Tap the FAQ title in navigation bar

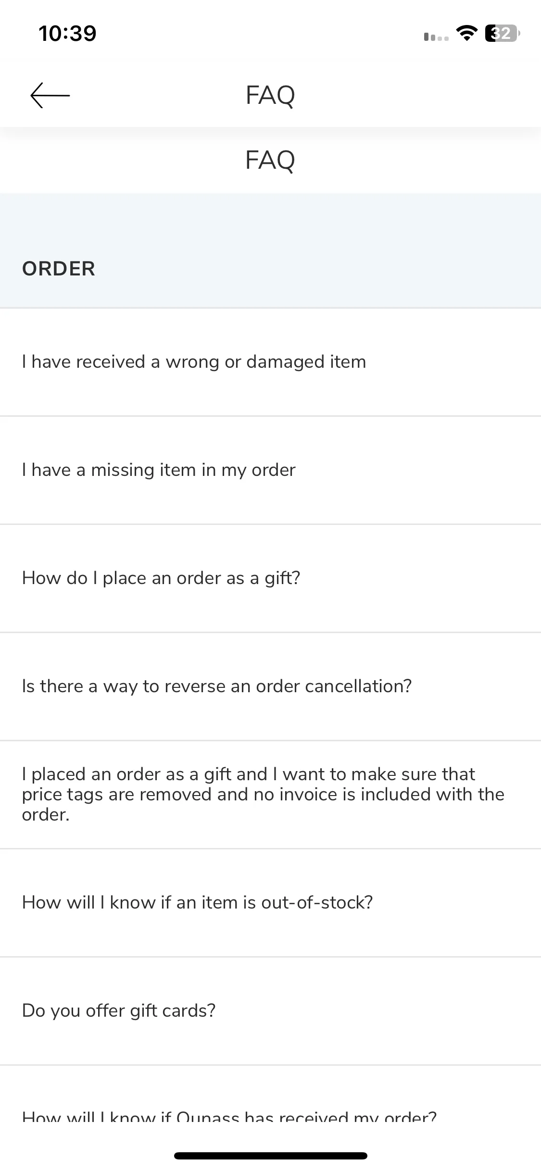click(x=270, y=95)
